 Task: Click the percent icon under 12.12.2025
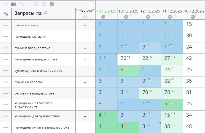(148, 17)
